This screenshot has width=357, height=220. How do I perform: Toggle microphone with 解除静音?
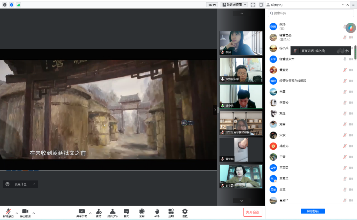8,213
